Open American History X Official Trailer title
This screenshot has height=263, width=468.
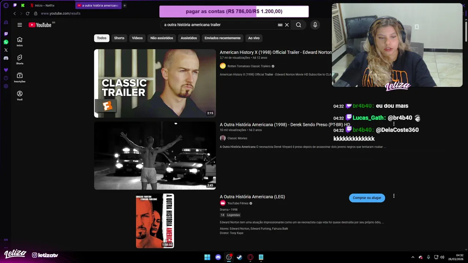tap(276, 52)
